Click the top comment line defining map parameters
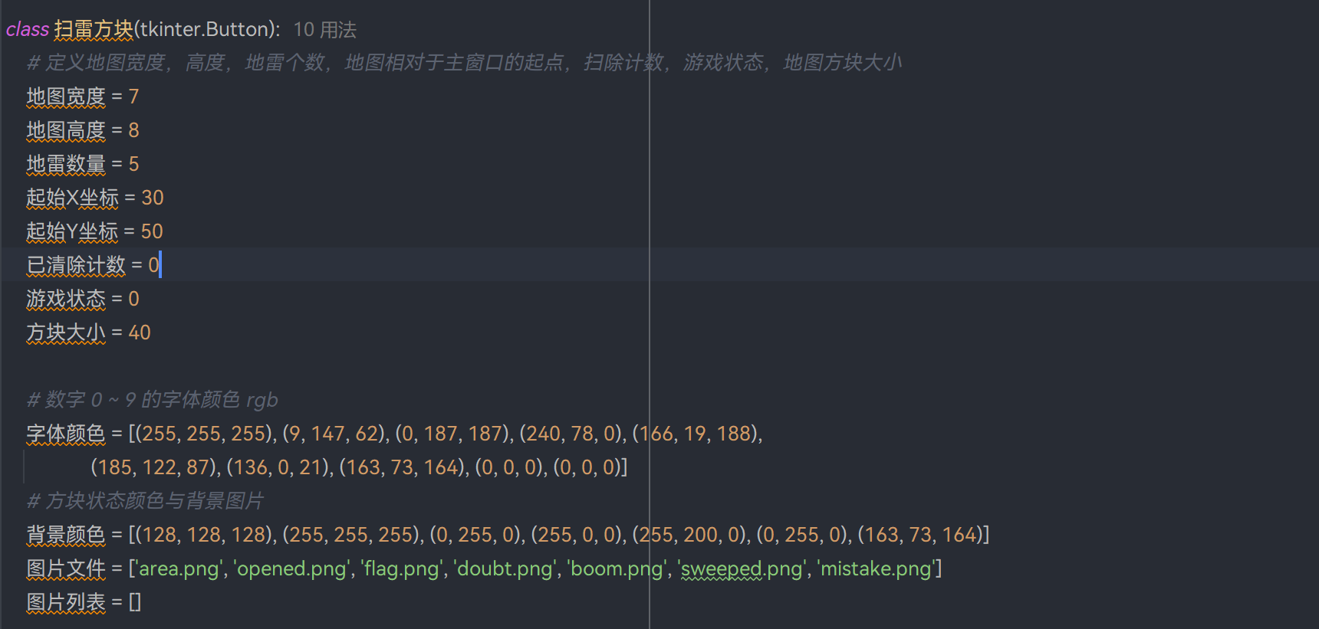1319x629 pixels. coord(464,63)
